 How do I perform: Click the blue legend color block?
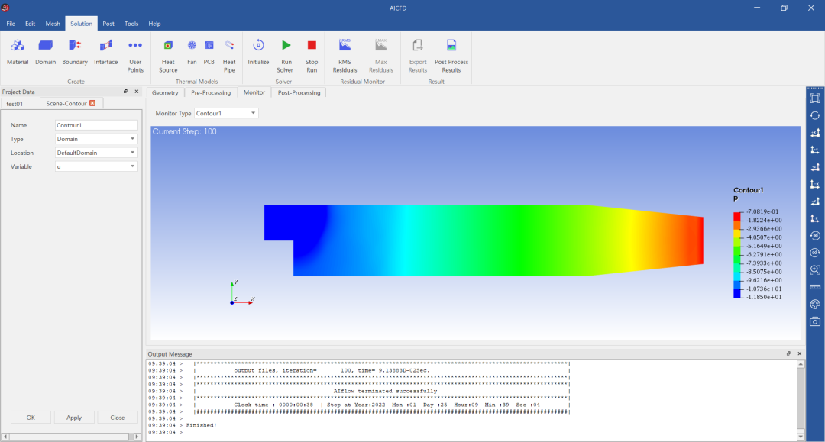[737, 294]
